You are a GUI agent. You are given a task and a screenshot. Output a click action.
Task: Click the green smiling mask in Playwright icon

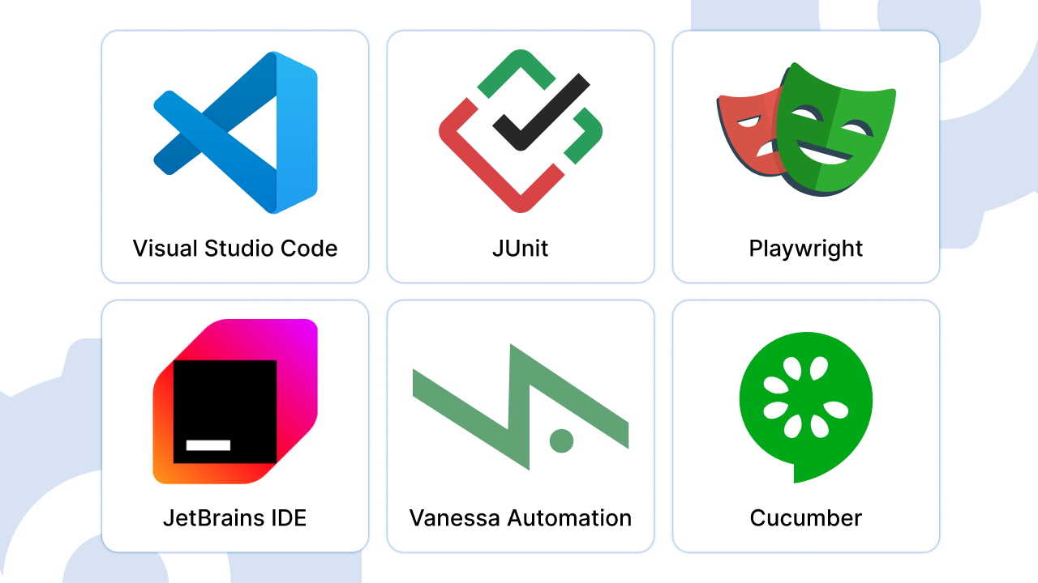(835, 129)
